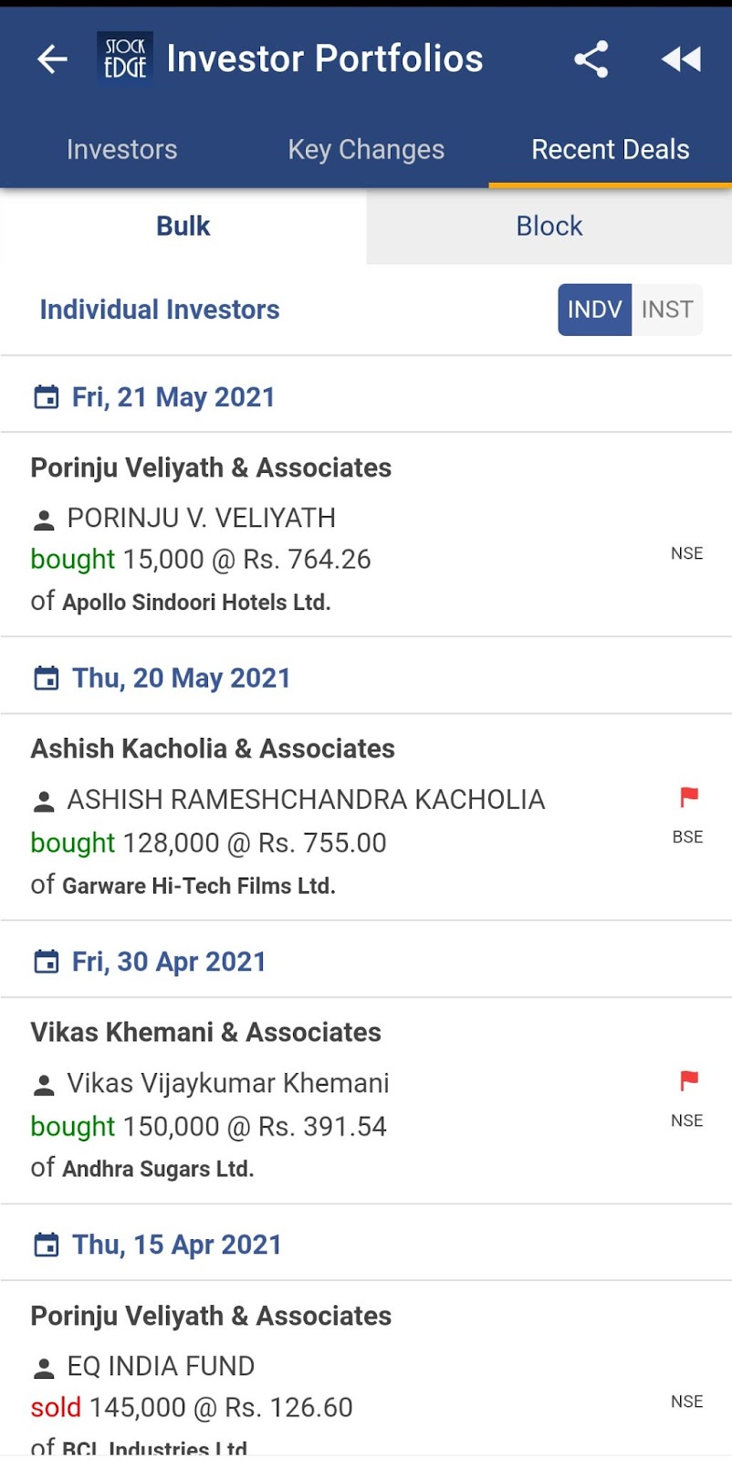Tap the rewind double-arrow icon
Screen dimensions: 732x1461
click(x=682, y=59)
